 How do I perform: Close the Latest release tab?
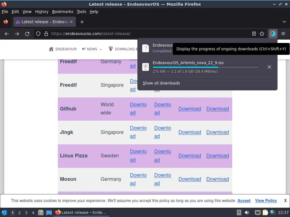[x=71, y=22]
